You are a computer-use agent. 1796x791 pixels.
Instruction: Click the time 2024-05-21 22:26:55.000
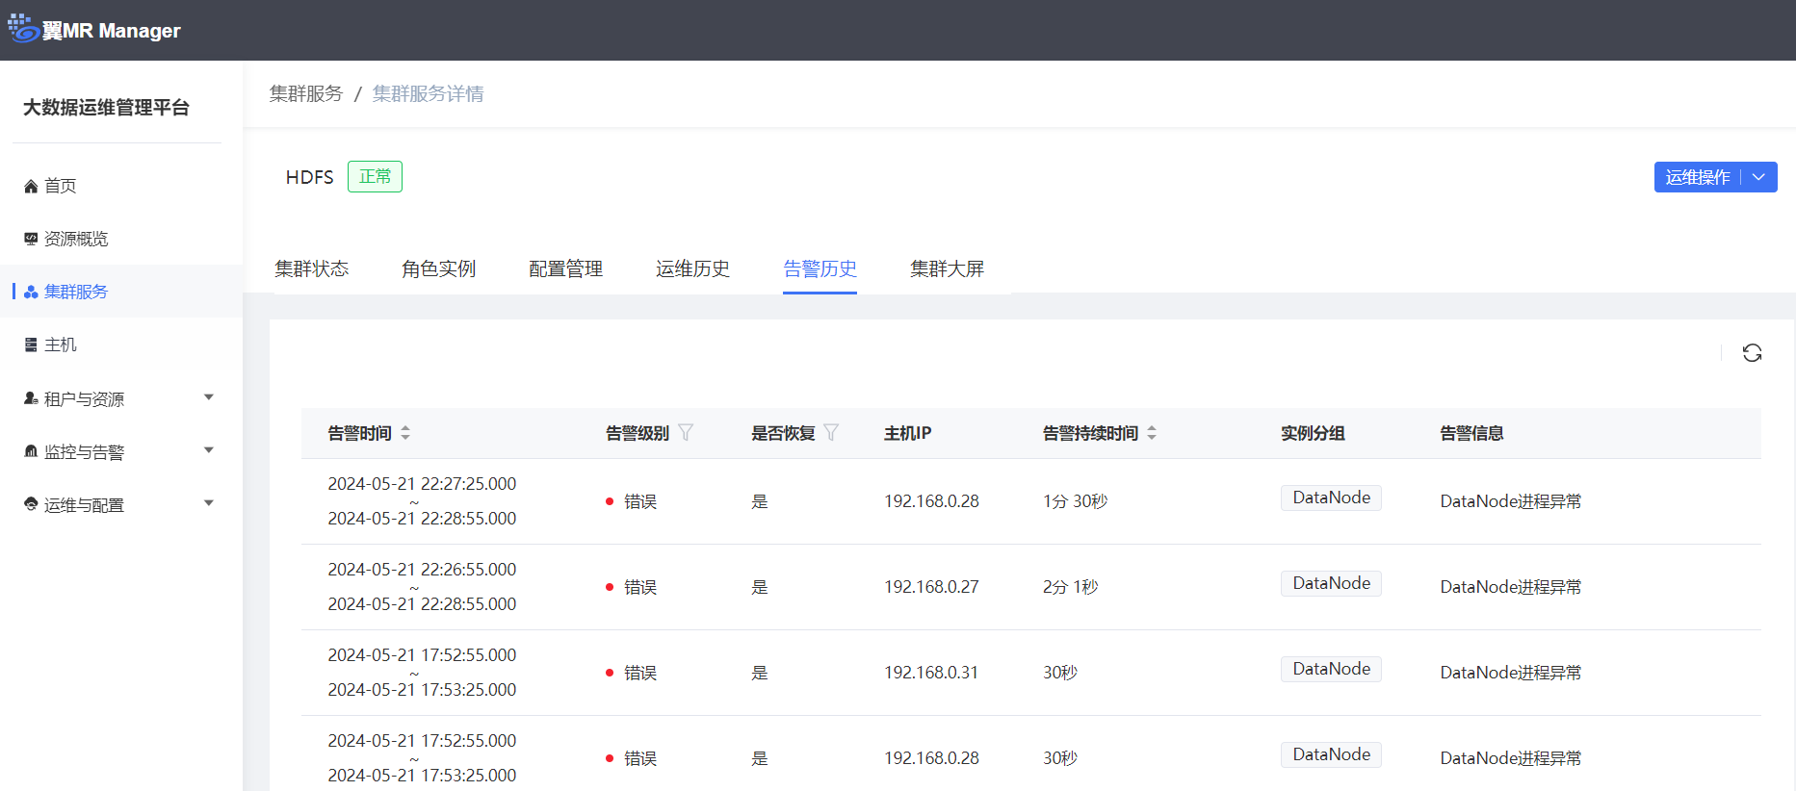422,570
